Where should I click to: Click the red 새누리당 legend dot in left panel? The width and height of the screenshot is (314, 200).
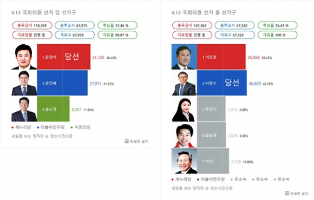pyautogui.click(x=12, y=127)
